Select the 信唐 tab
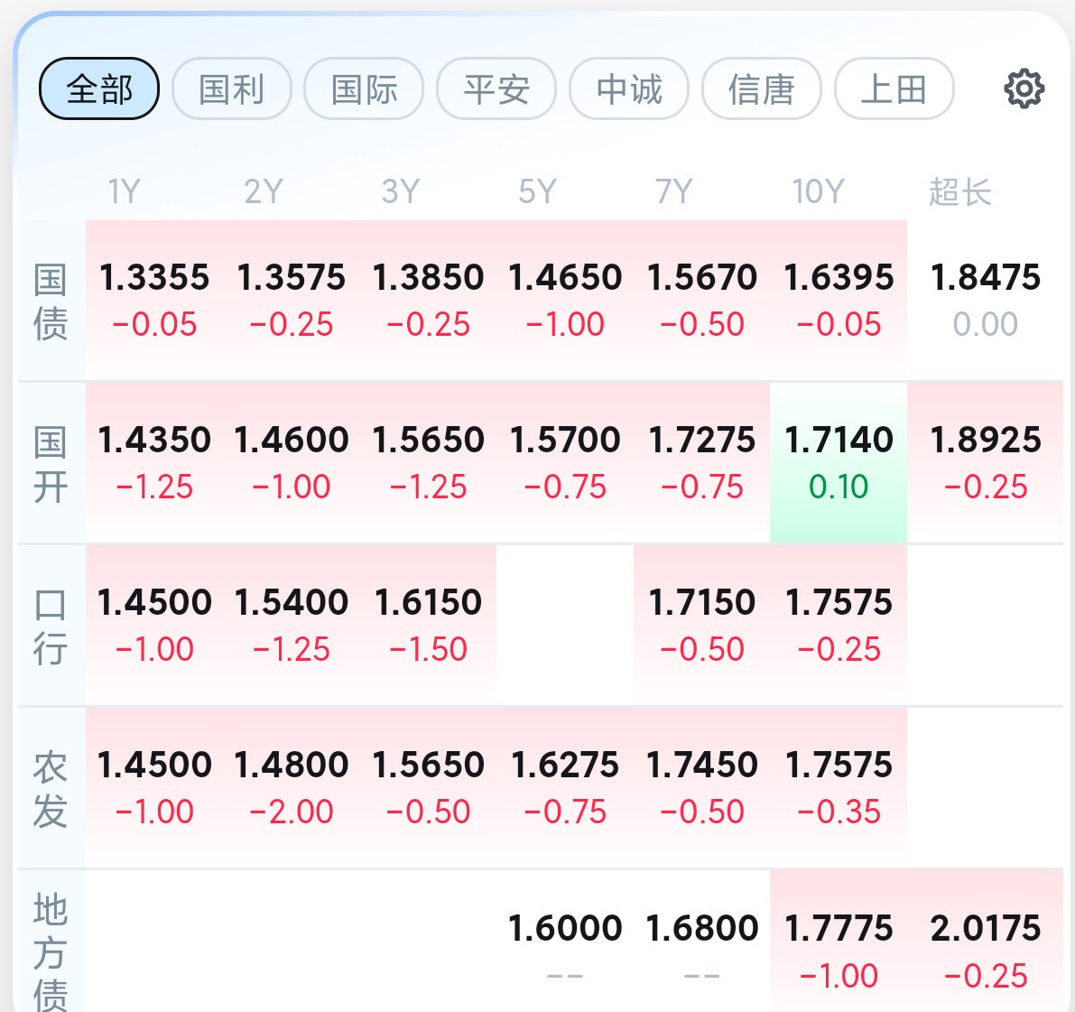Viewport: 1075px width, 1012px height. pos(762,88)
